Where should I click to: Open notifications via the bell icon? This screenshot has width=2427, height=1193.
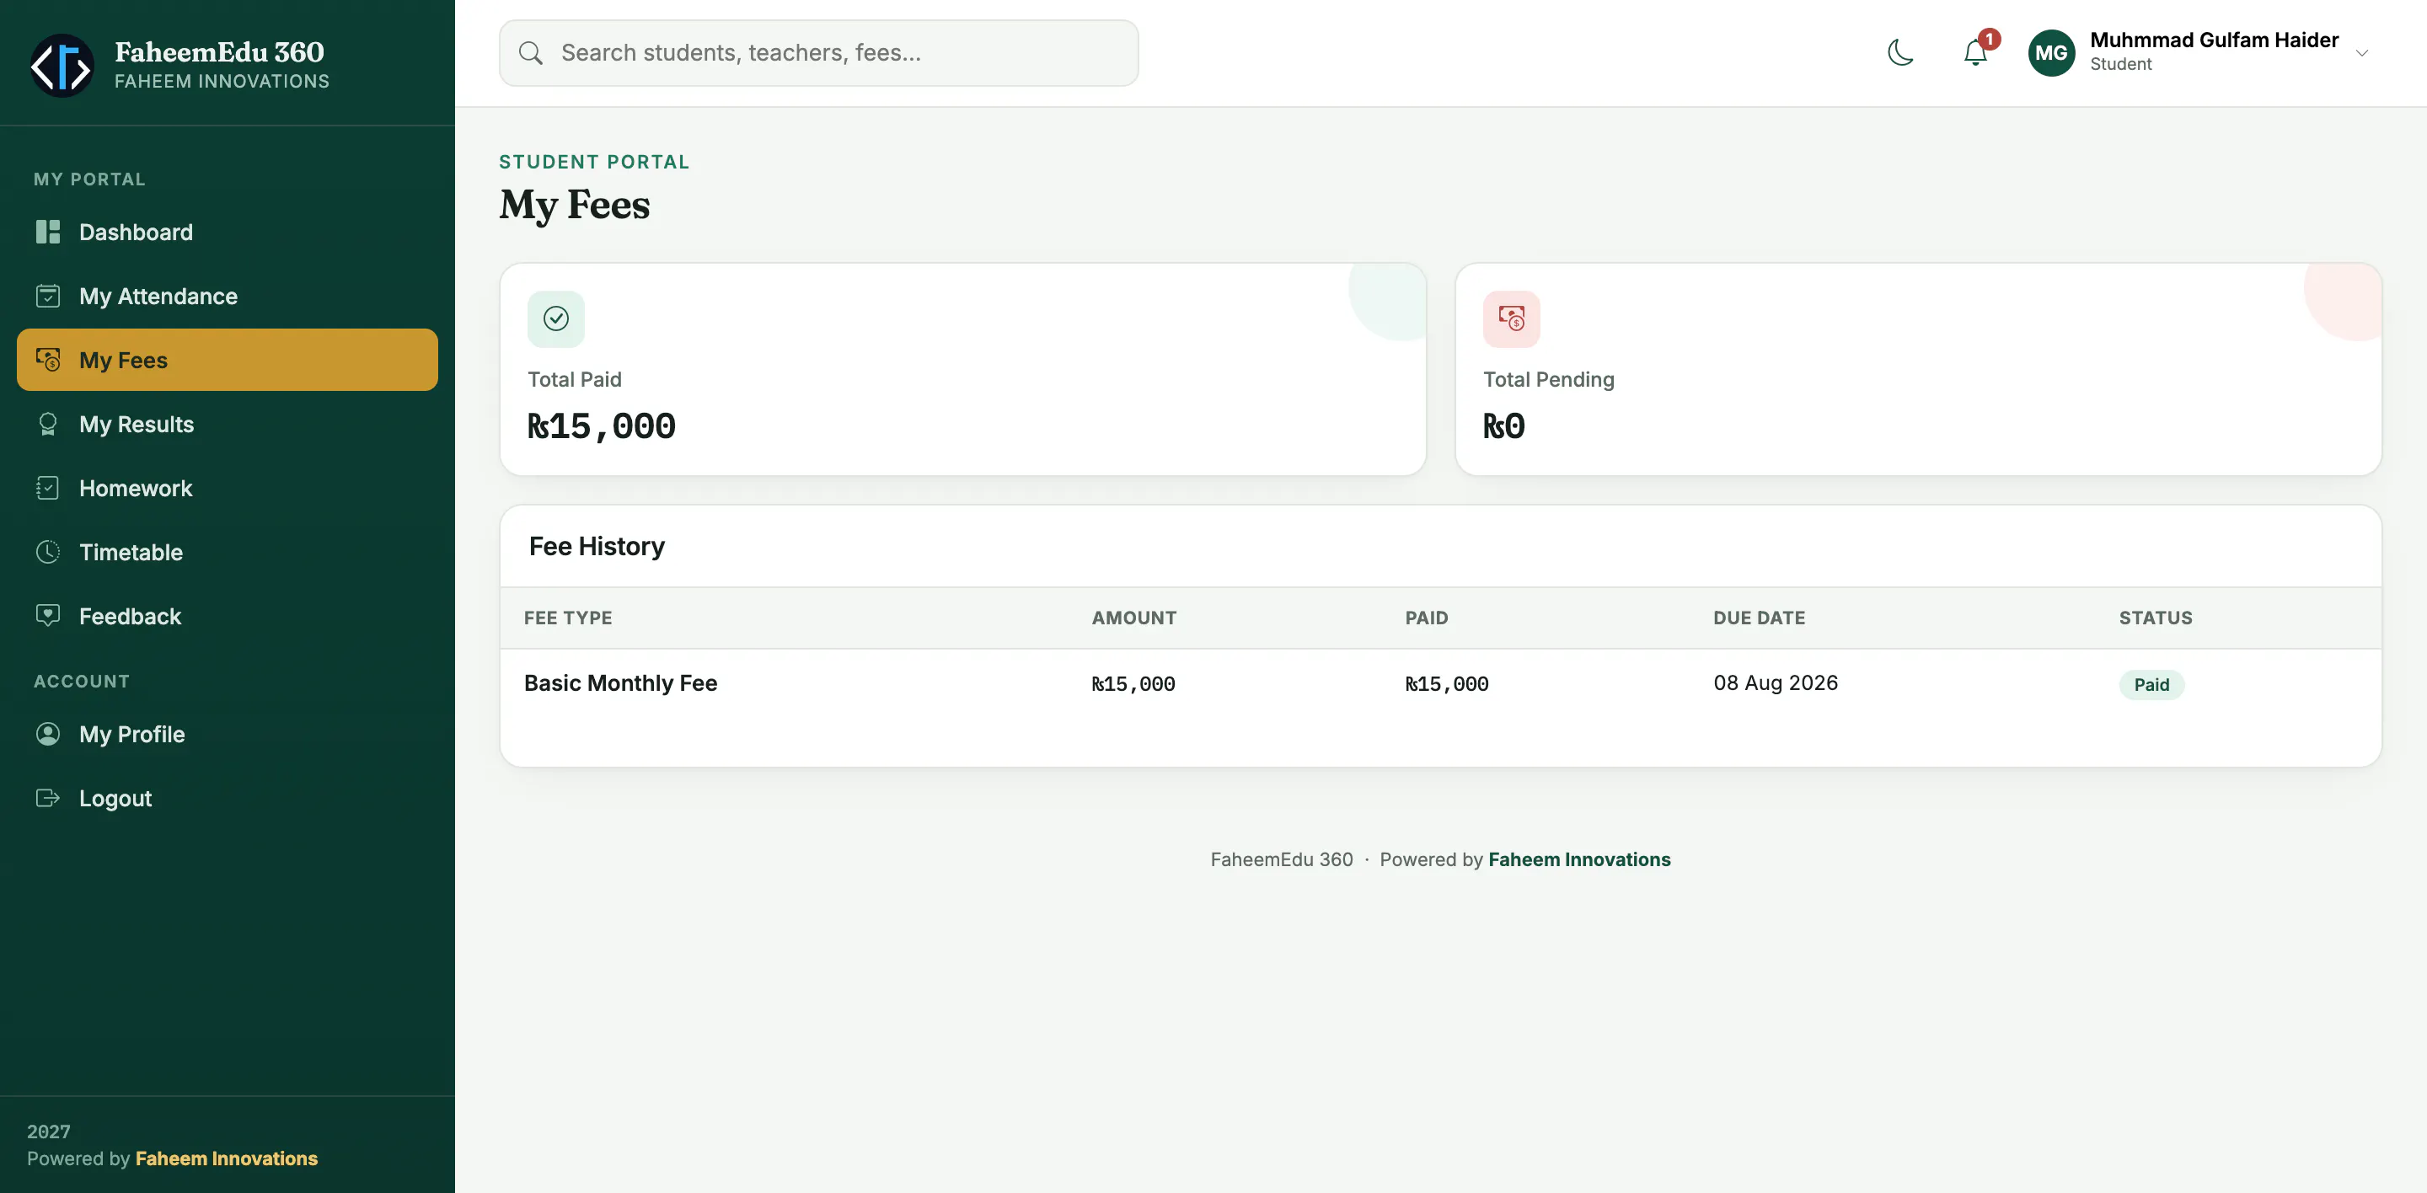coord(1974,53)
